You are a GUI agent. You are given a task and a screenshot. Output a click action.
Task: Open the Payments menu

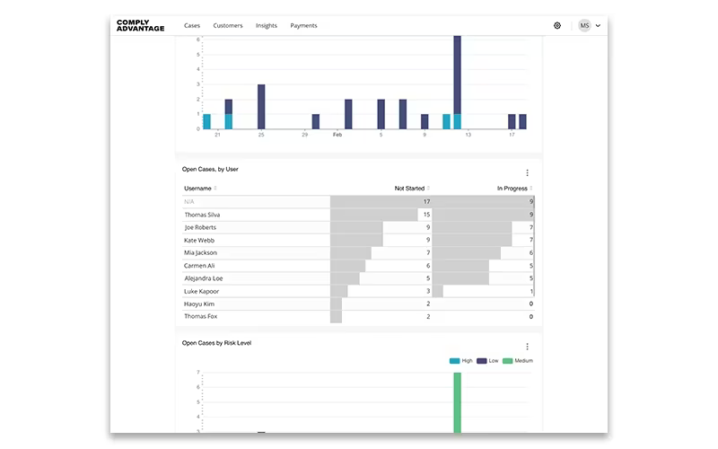tap(303, 26)
